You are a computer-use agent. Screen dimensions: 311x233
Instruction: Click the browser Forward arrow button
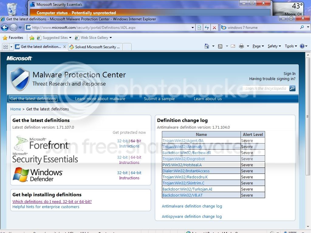point(13,28)
